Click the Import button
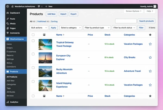The image size is (163, 110). click(63, 14)
